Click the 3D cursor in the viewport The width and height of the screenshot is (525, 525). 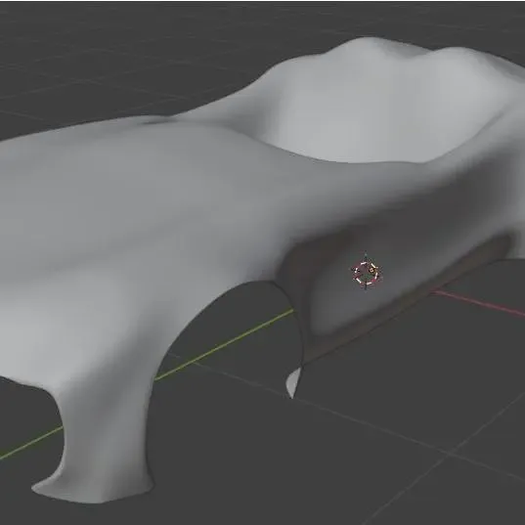tap(366, 273)
